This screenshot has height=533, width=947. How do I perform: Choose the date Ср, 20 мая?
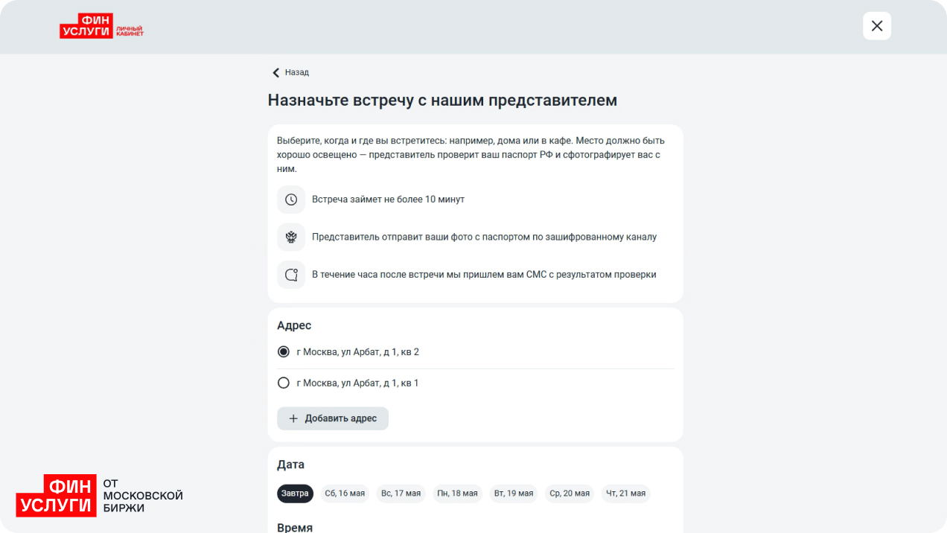(570, 494)
